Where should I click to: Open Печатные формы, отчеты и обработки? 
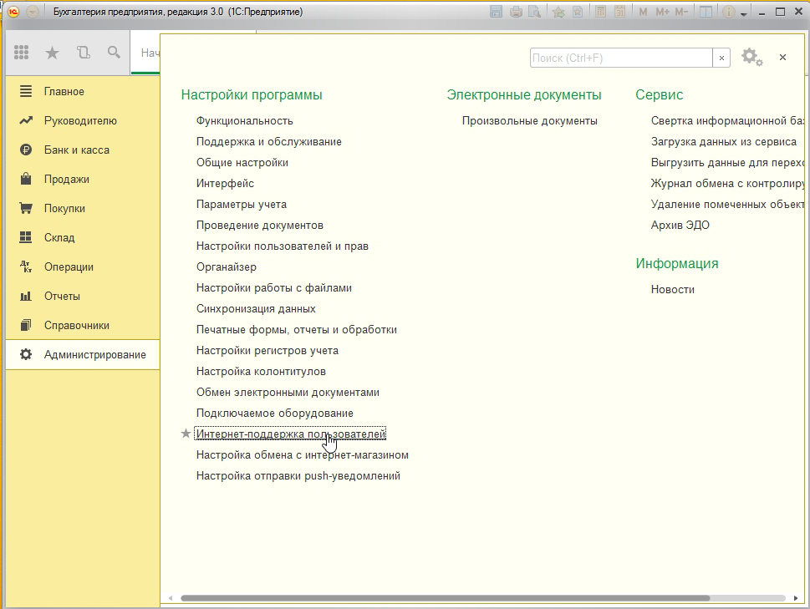pos(297,330)
